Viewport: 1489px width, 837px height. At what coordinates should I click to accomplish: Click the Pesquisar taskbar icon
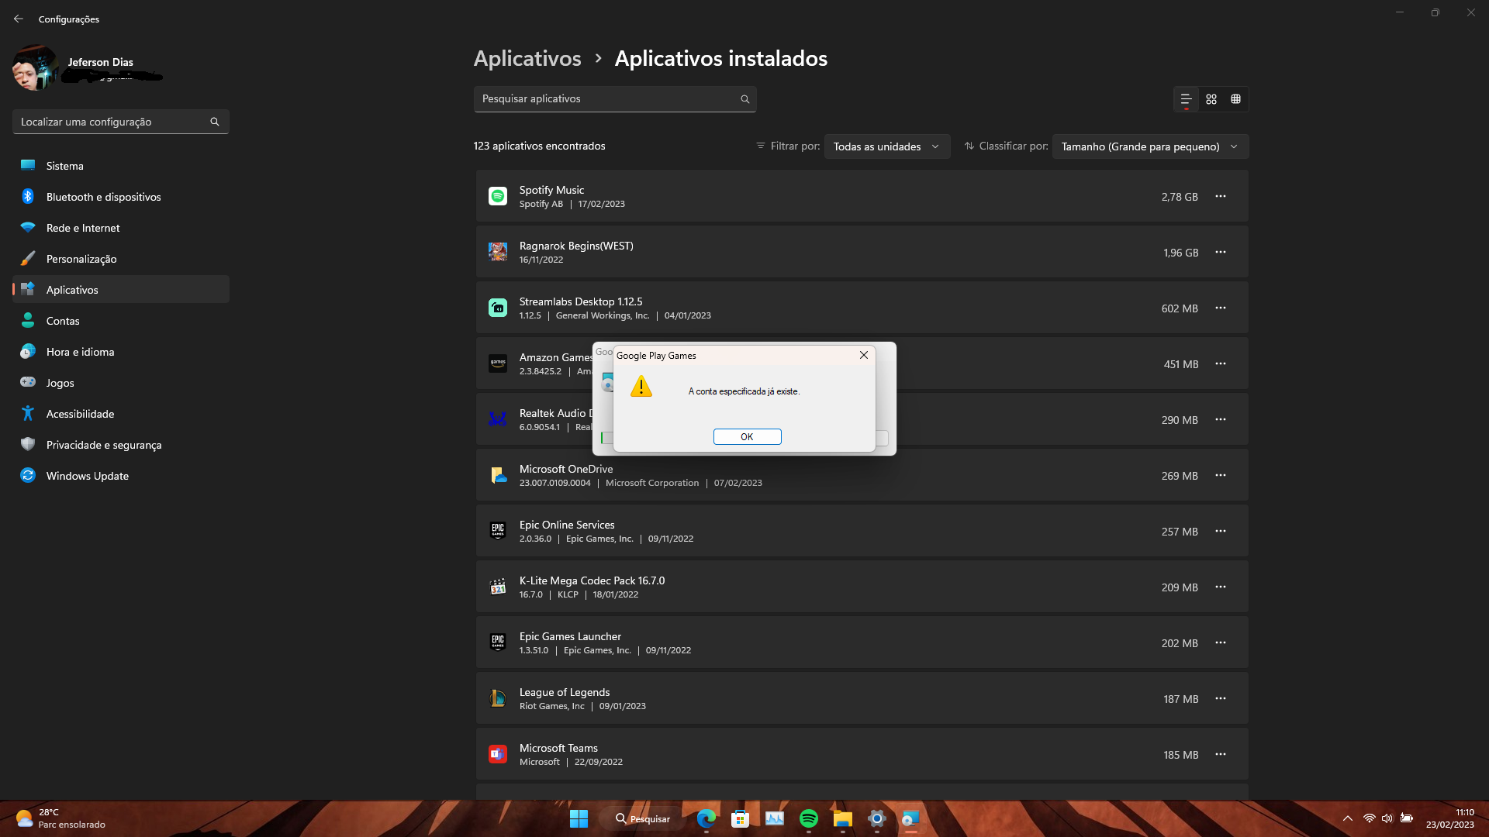point(644,818)
